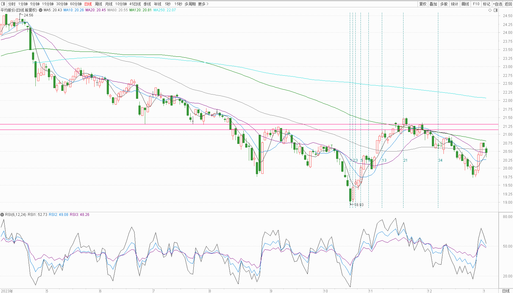This screenshot has height=293, width=513.
Task: Click the 返回 back button
Action: point(508,4)
